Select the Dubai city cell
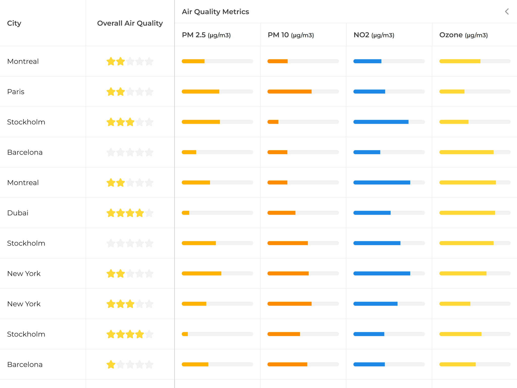The height and width of the screenshot is (388, 517). [18, 213]
